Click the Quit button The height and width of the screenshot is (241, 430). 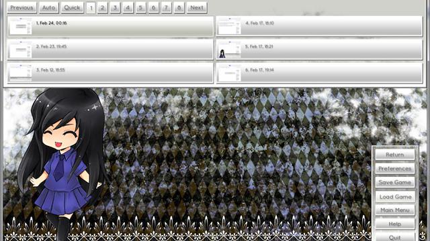[395, 237]
